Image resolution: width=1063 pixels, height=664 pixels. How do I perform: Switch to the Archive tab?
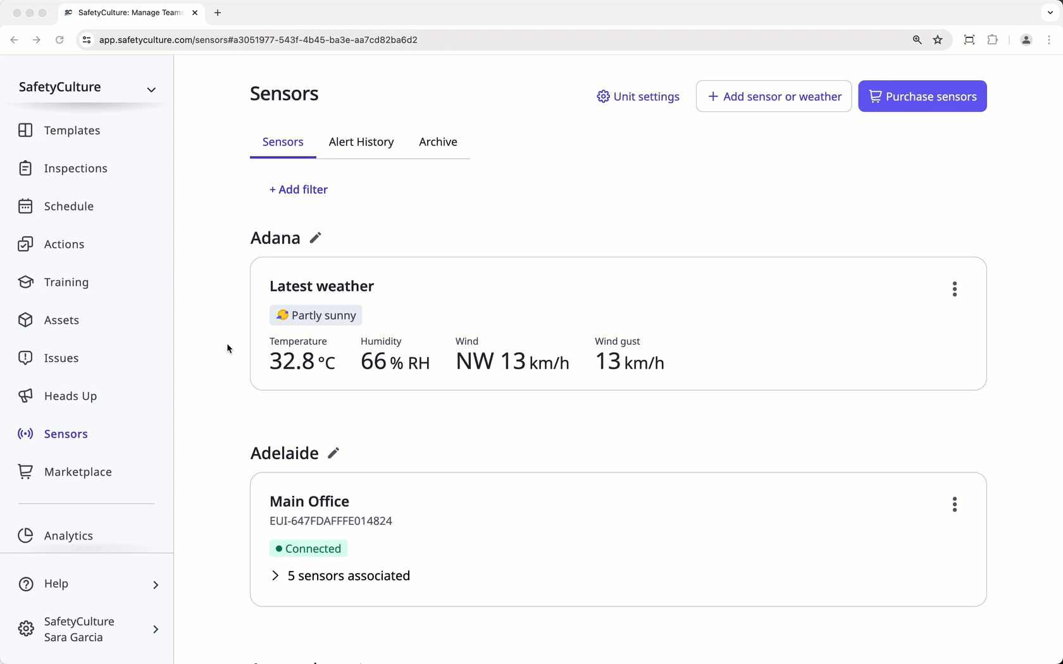tap(438, 142)
